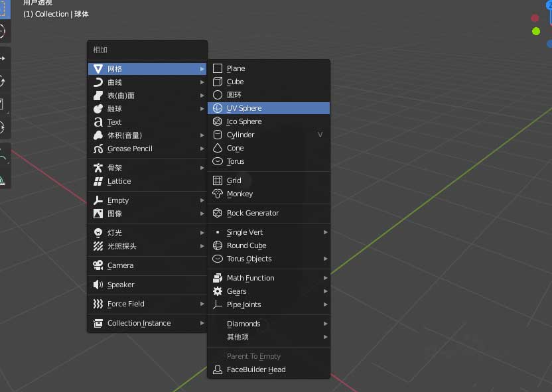Image resolution: width=552 pixels, height=392 pixels.
Task: Click the Torus icon
Action: (x=218, y=161)
